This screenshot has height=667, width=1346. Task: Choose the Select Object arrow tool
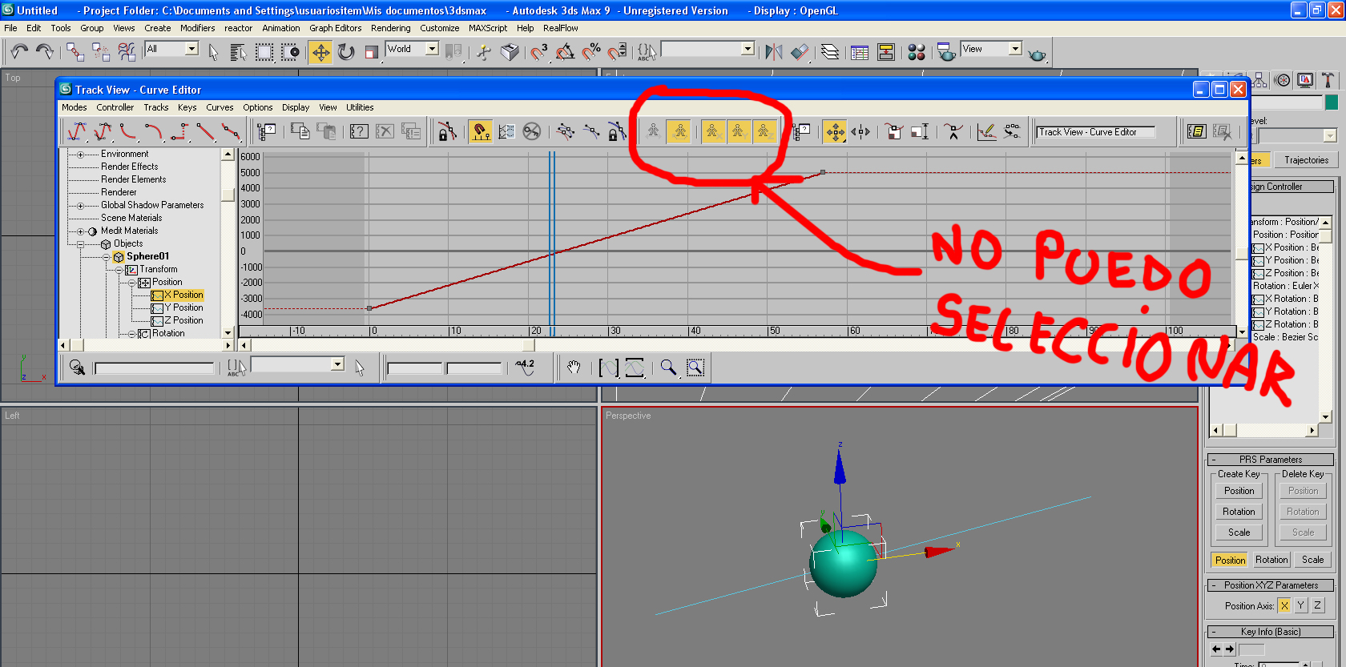coord(213,52)
